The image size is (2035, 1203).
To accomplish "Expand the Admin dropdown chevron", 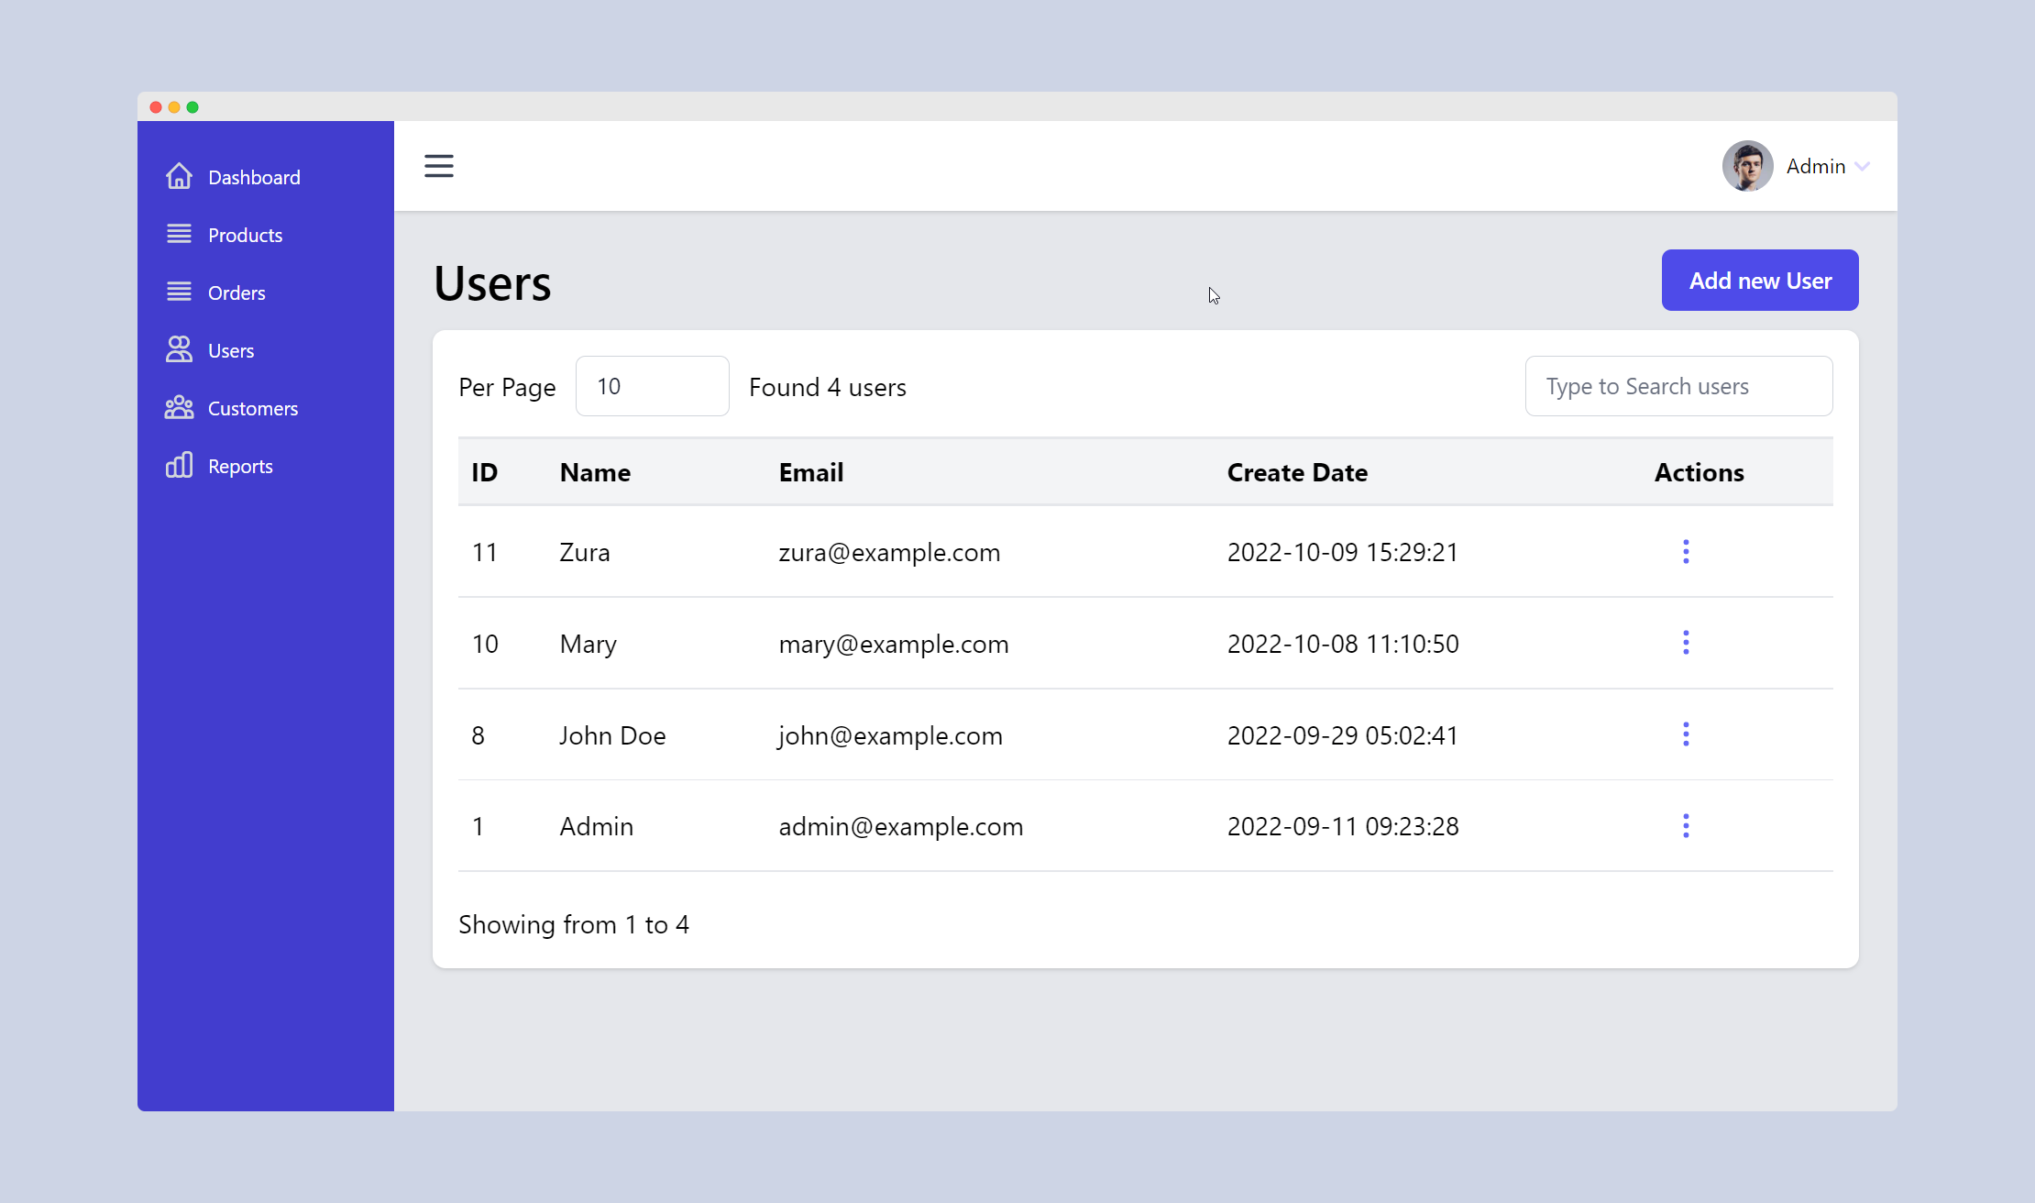I will (1862, 166).
